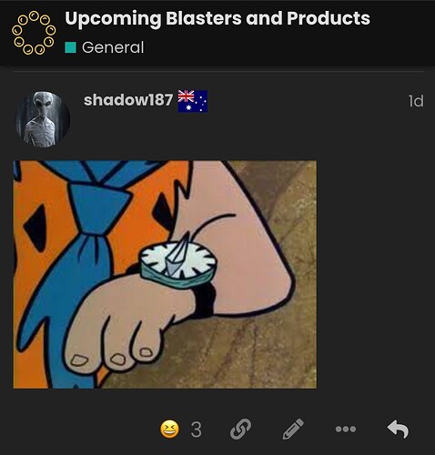The height and width of the screenshot is (455, 435).
Task: Click the cartoon hand's fingernails
Action: point(112,358)
